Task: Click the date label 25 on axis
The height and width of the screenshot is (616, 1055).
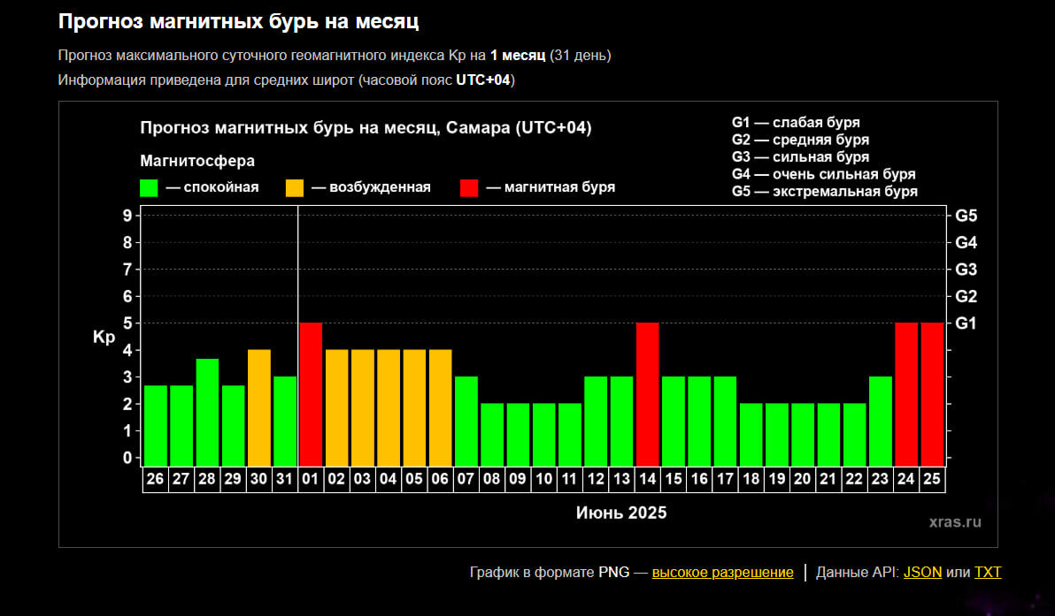Action: click(932, 479)
